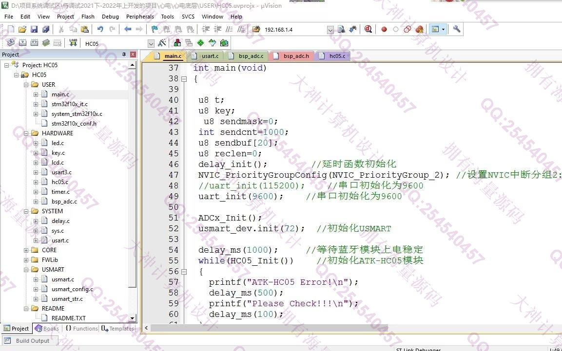Show the Books panel tab

click(47, 329)
